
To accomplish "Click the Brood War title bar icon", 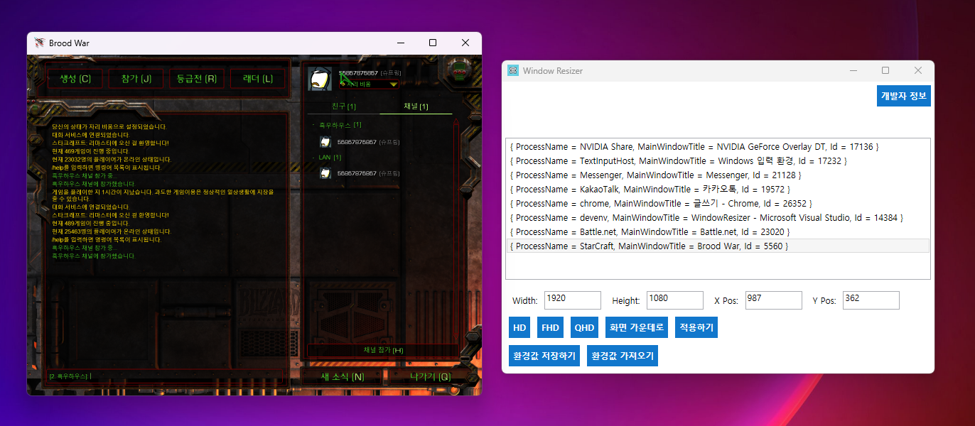I will coord(40,43).
